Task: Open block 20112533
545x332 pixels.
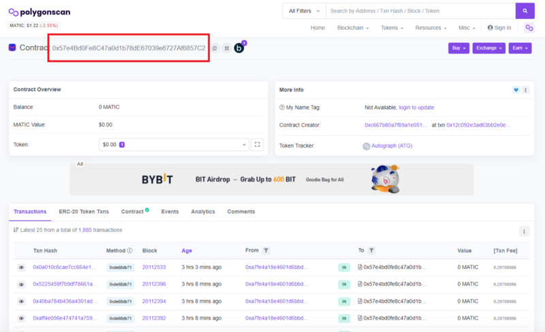Action: (x=154, y=267)
